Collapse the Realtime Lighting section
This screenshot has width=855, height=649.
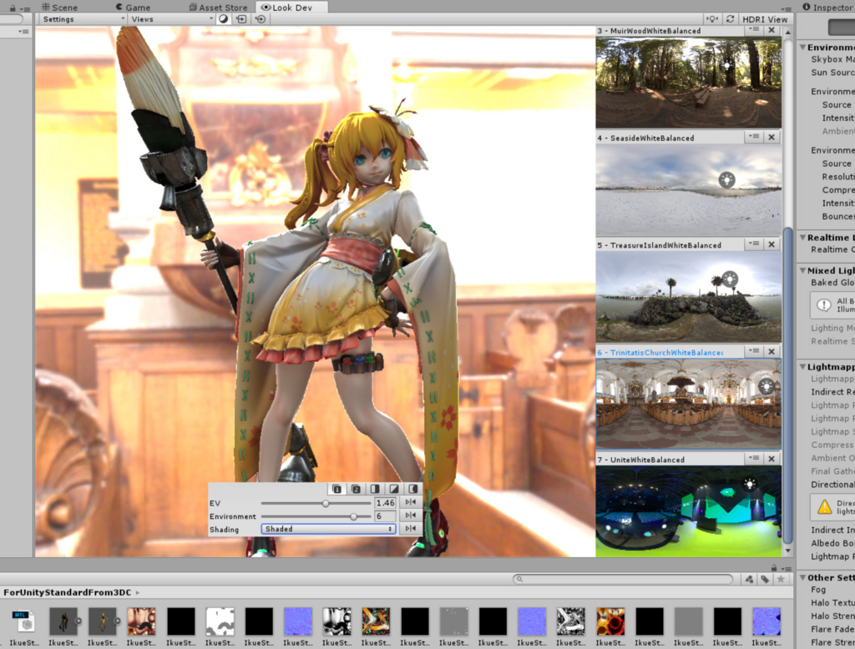[802, 238]
